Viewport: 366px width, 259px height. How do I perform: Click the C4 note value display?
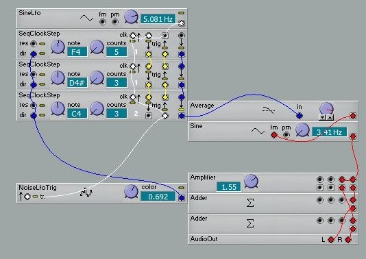77,114
